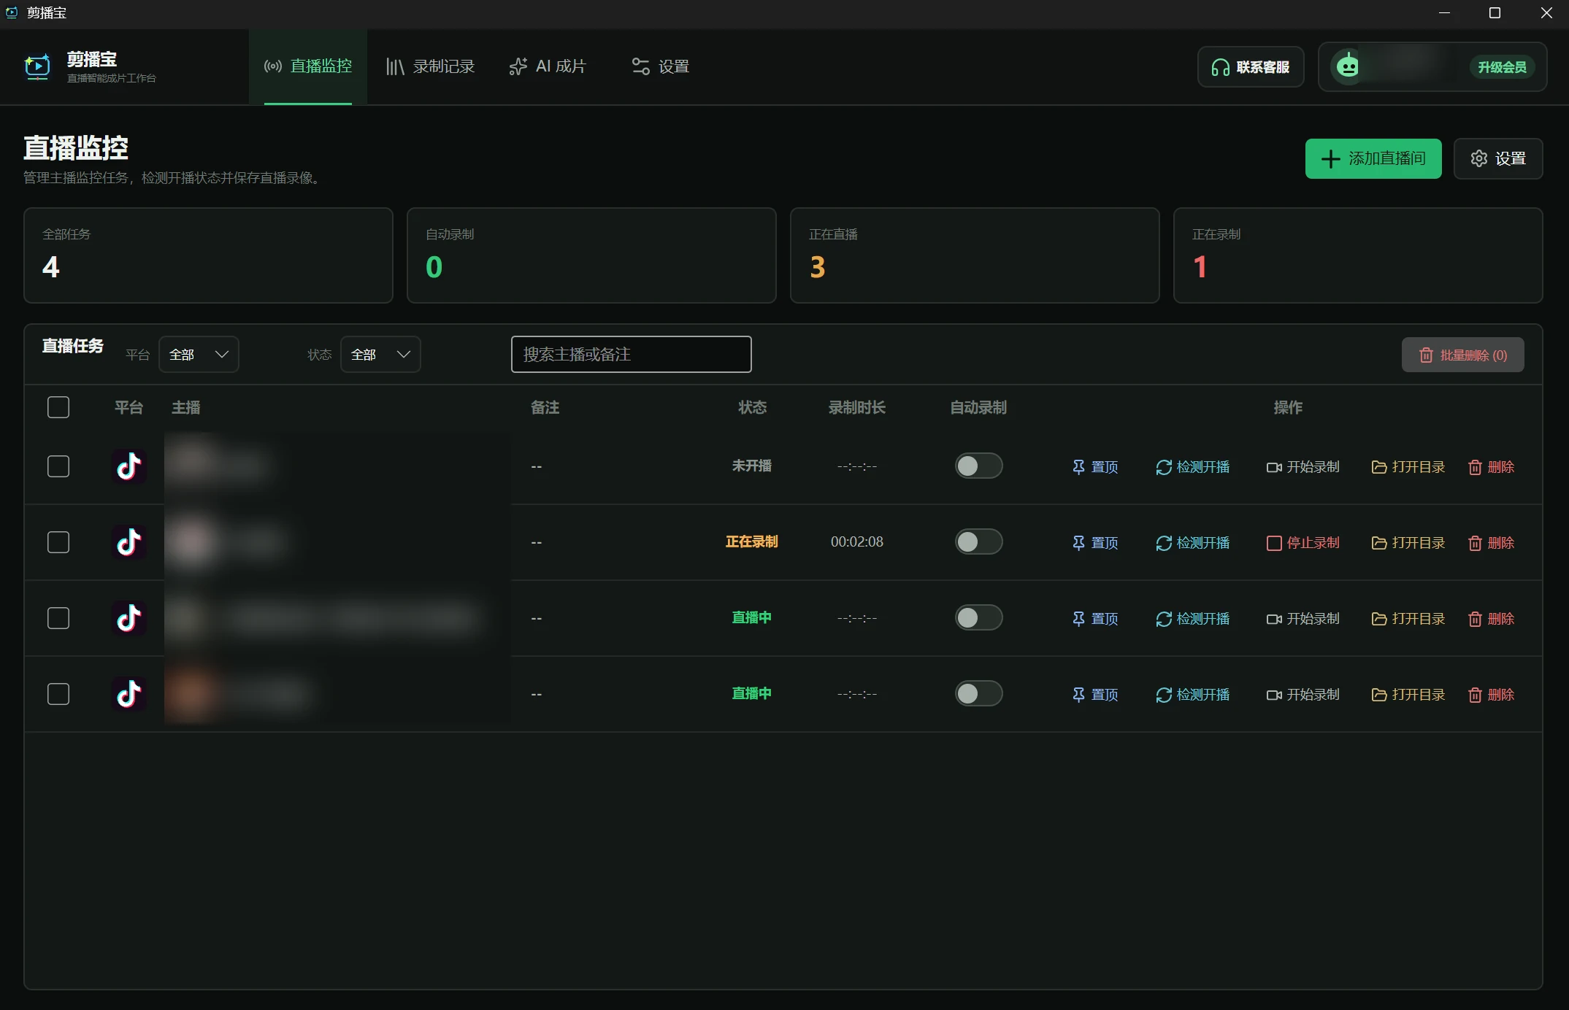Focus the 搜索主播或备注 search field
The image size is (1569, 1010).
(x=631, y=355)
